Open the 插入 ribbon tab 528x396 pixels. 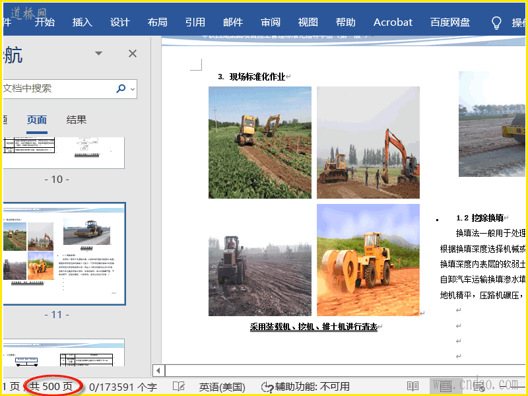(x=82, y=22)
